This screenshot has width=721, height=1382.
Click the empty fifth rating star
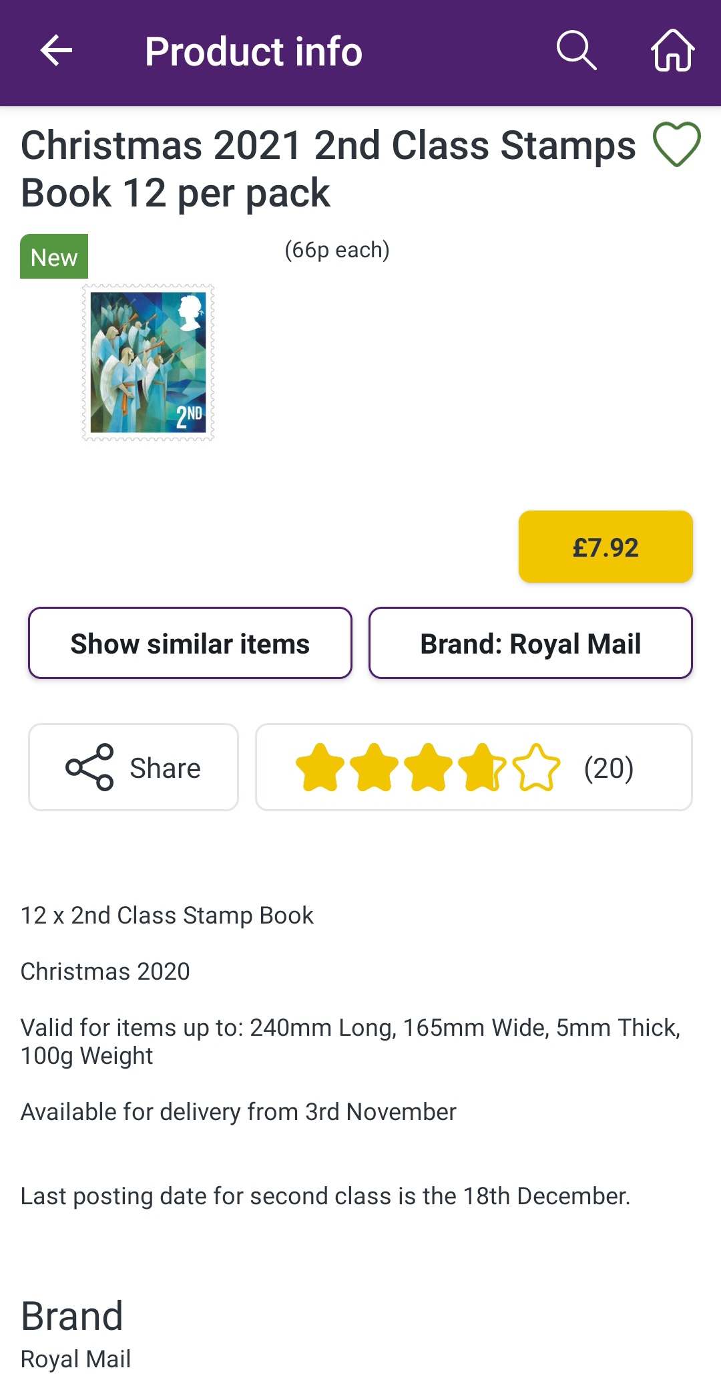[x=536, y=767]
